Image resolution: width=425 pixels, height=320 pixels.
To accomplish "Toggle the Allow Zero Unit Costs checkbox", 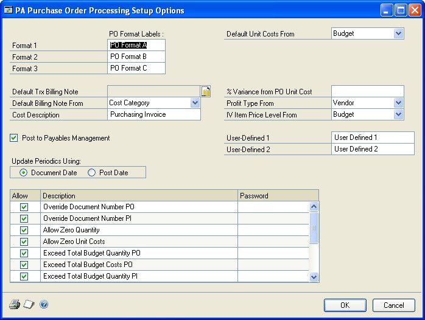I will (x=24, y=242).
